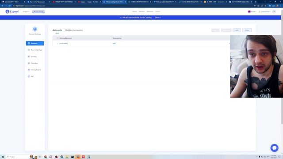Expand the More link in blue banner

(158, 18)
